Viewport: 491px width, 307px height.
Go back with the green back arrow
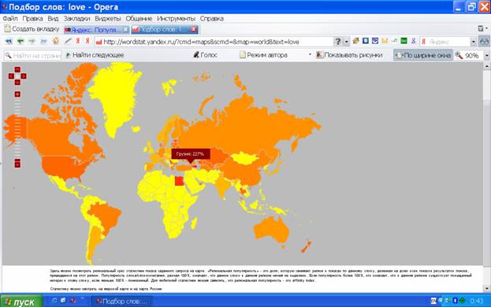point(20,41)
